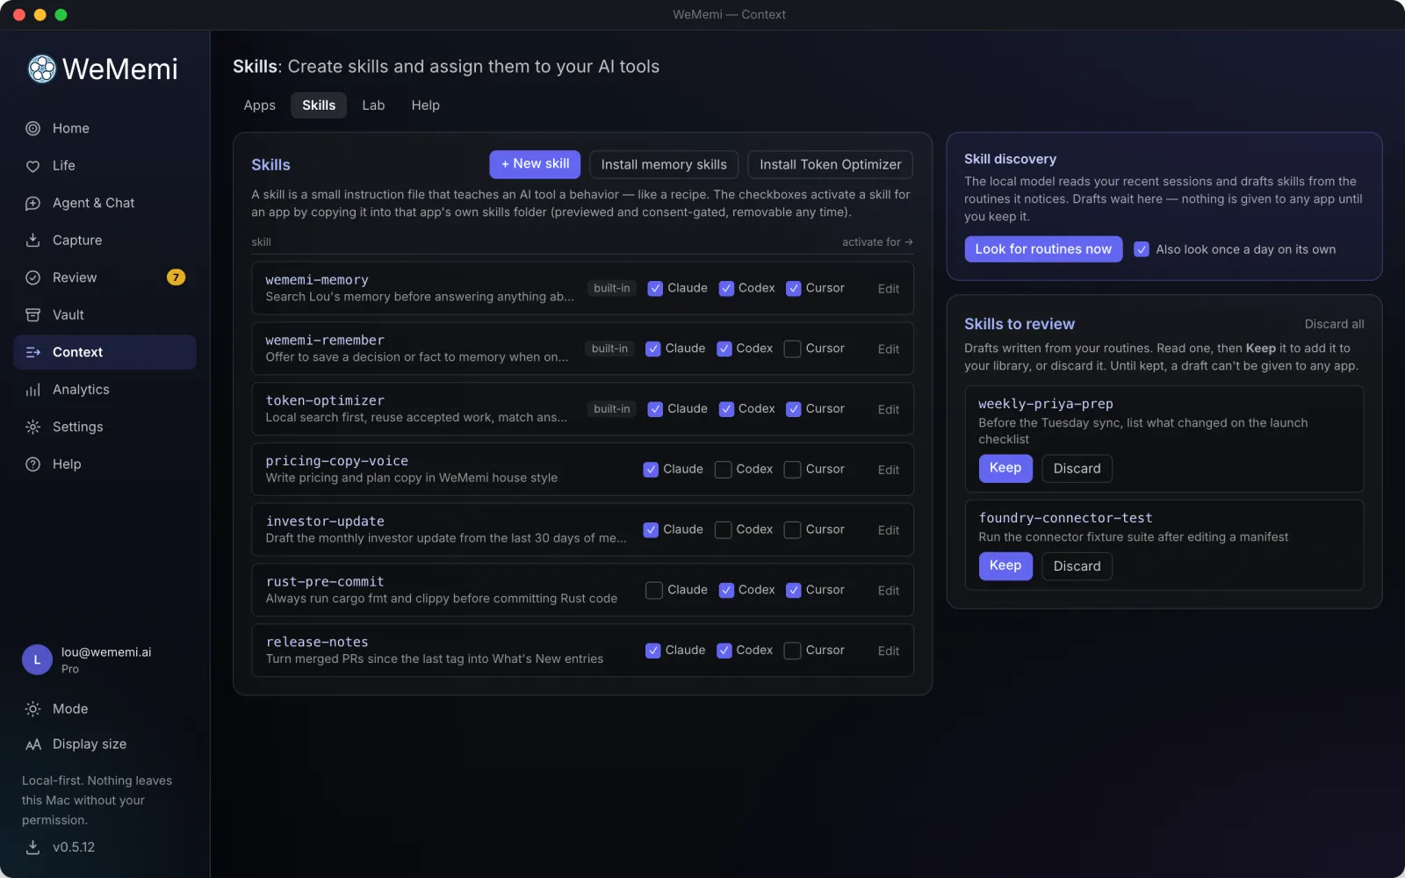Image resolution: width=1405 pixels, height=878 pixels.
Task: Click the WeMemi logo icon
Action: 41,68
